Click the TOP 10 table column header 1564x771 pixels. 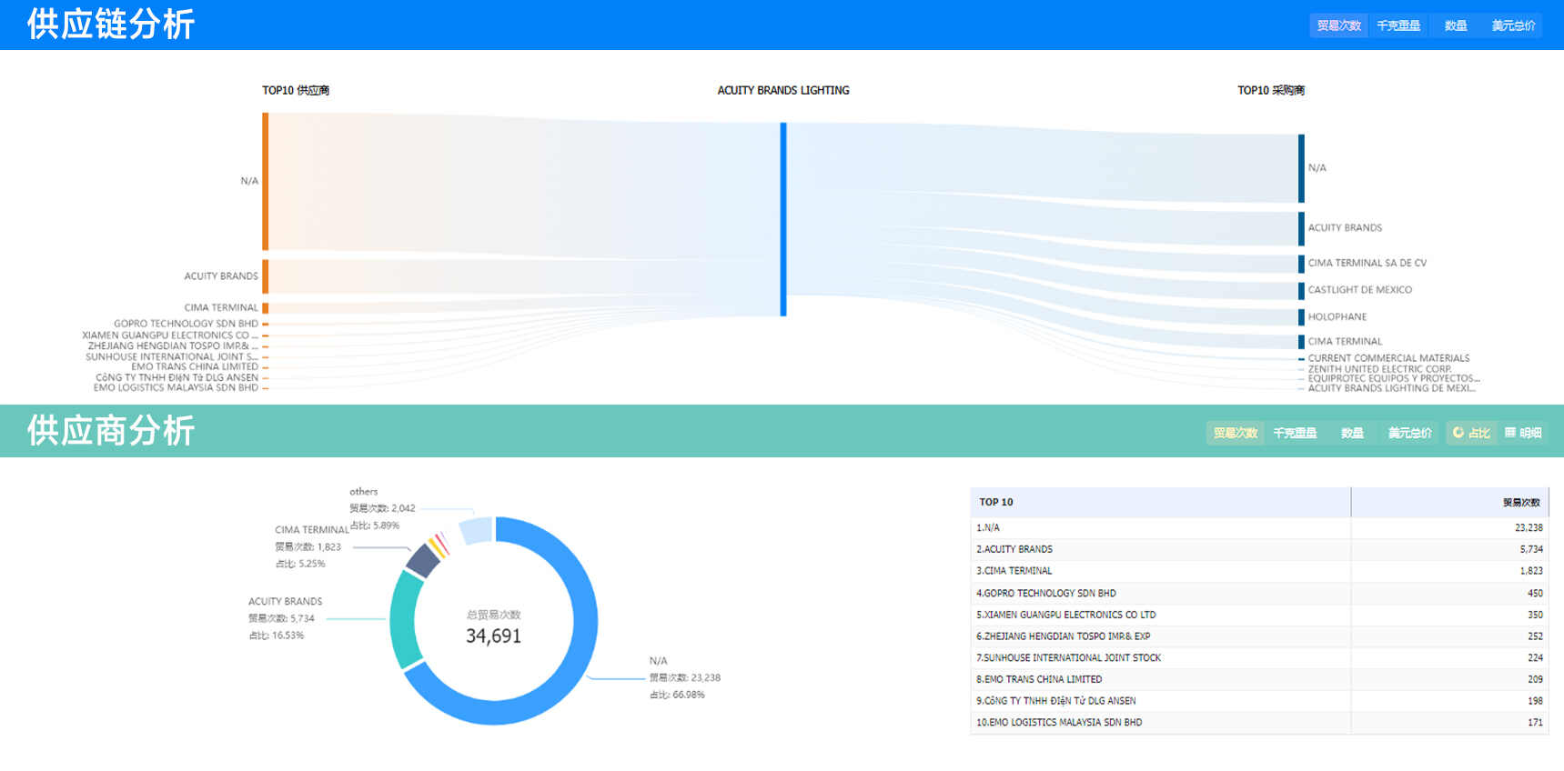pos(1160,502)
